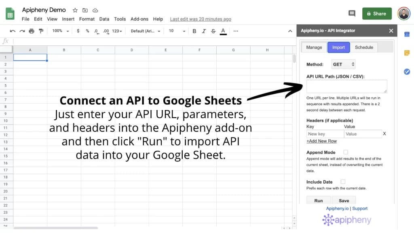414x233 pixels.
Task: Open the Tools menu
Action: click(120, 19)
